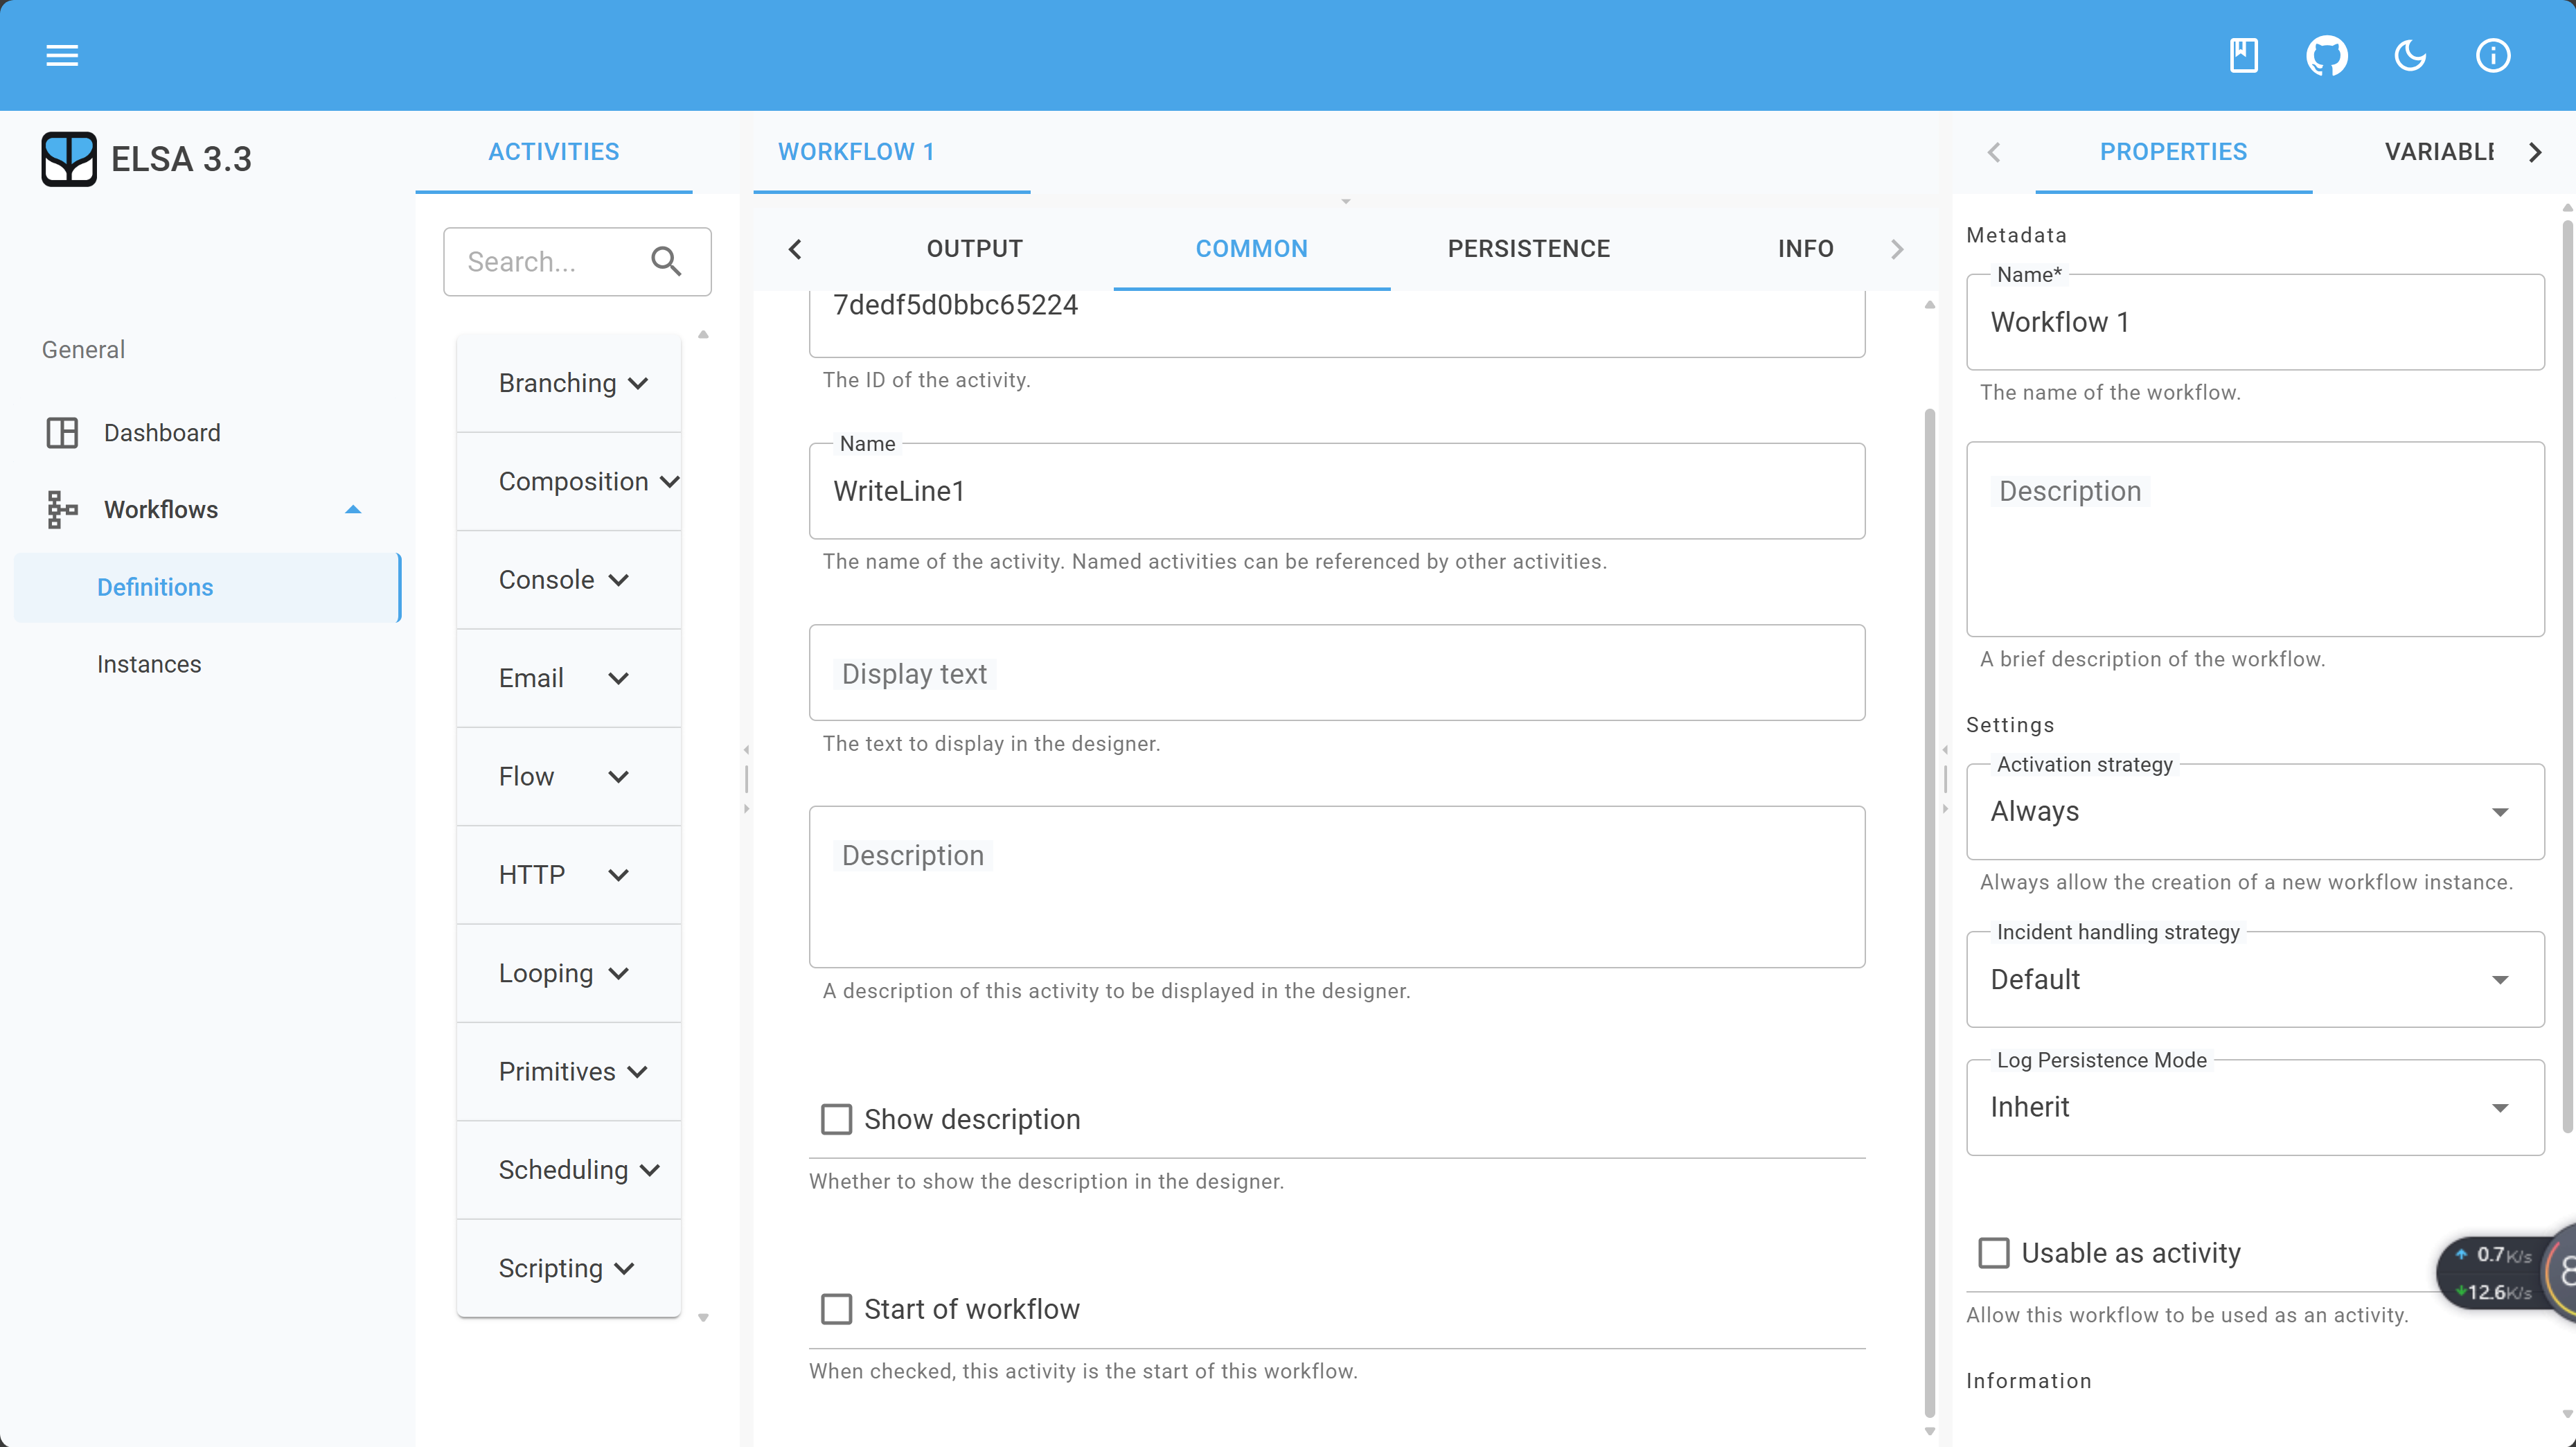Click the network speed overlay widget

coord(2505,1273)
